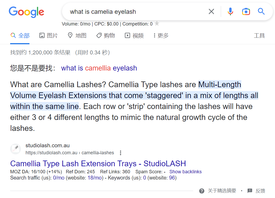Open Camellia Type Lash Extension Trays result
Image resolution: width=275 pixels, height=198 pixels.
(x=98, y=163)
